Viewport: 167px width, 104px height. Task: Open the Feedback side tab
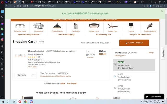163,53
